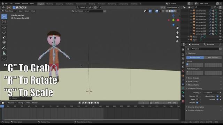Click the Pose Position button
The width and height of the screenshot is (223, 125).
pos(195,58)
